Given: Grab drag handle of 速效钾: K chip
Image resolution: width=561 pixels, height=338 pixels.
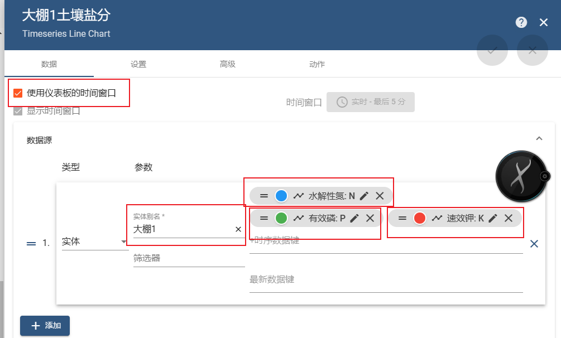Looking at the screenshot, I should click(x=402, y=218).
